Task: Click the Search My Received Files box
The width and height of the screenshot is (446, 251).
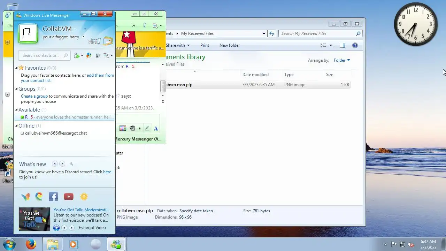Action: click(x=321, y=33)
